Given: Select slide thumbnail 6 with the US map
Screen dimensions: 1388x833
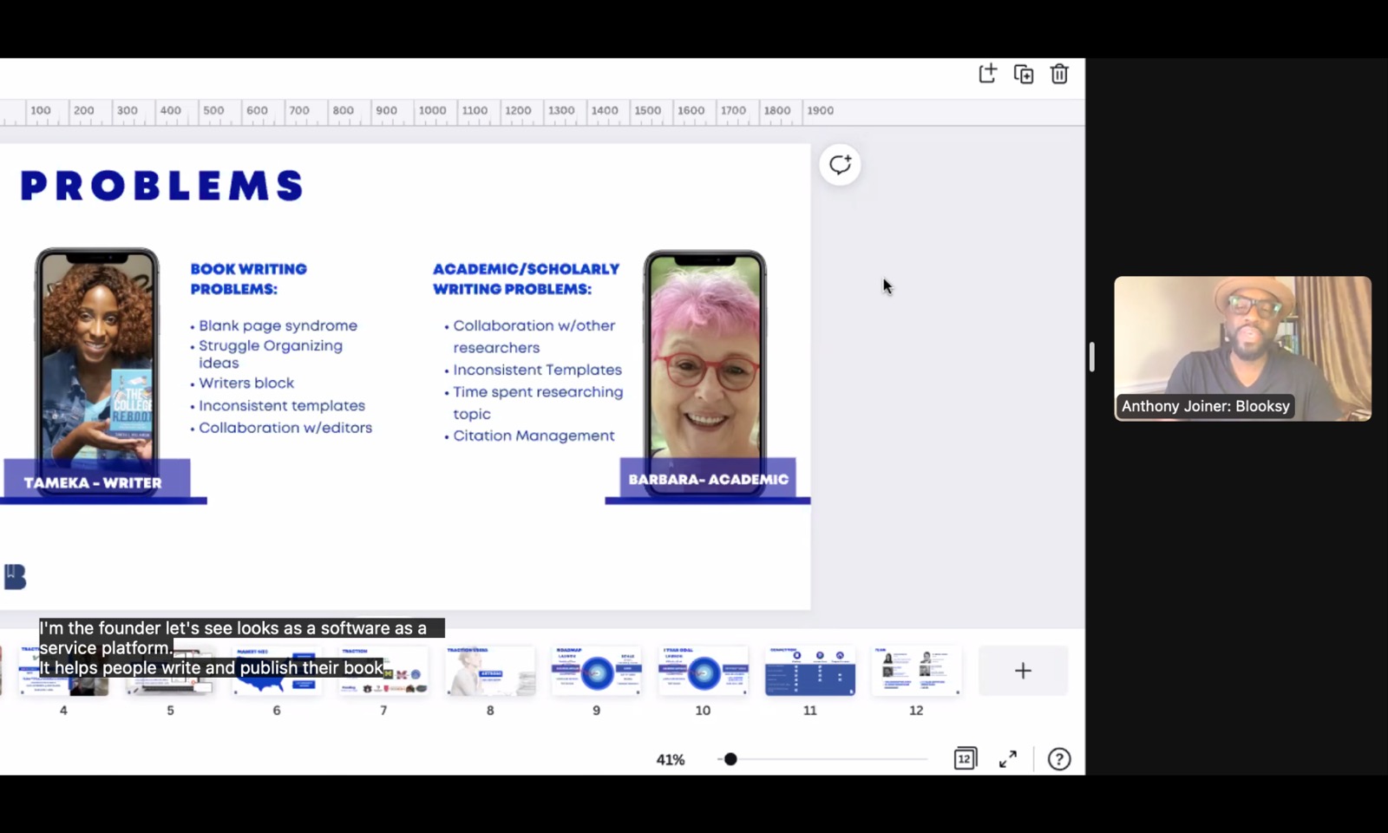Looking at the screenshot, I should tap(277, 671).
